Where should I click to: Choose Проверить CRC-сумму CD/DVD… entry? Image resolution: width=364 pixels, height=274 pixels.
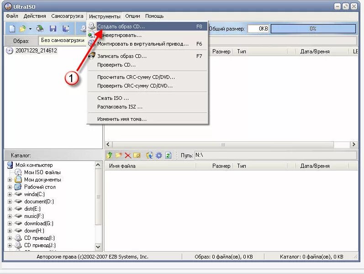pos(148,86)
